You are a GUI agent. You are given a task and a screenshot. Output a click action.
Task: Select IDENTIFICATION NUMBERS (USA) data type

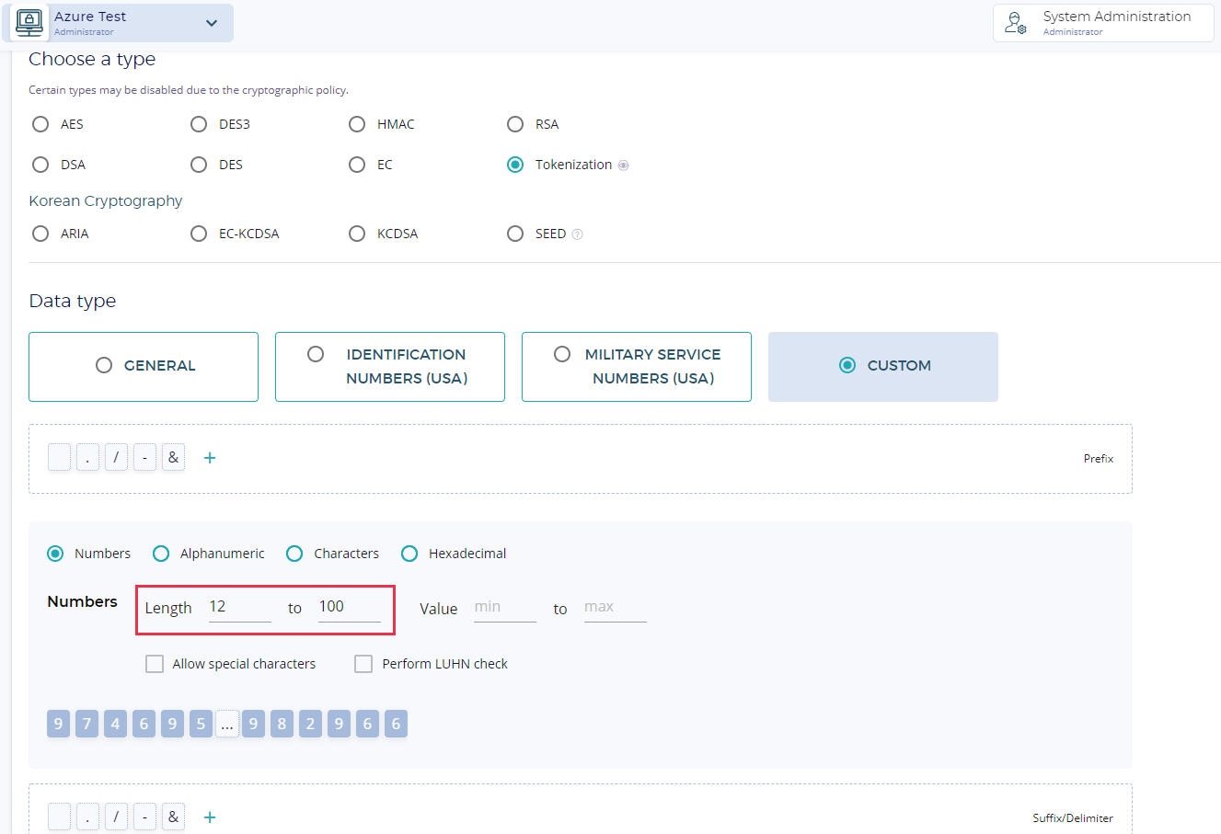(x=390, y=366)
